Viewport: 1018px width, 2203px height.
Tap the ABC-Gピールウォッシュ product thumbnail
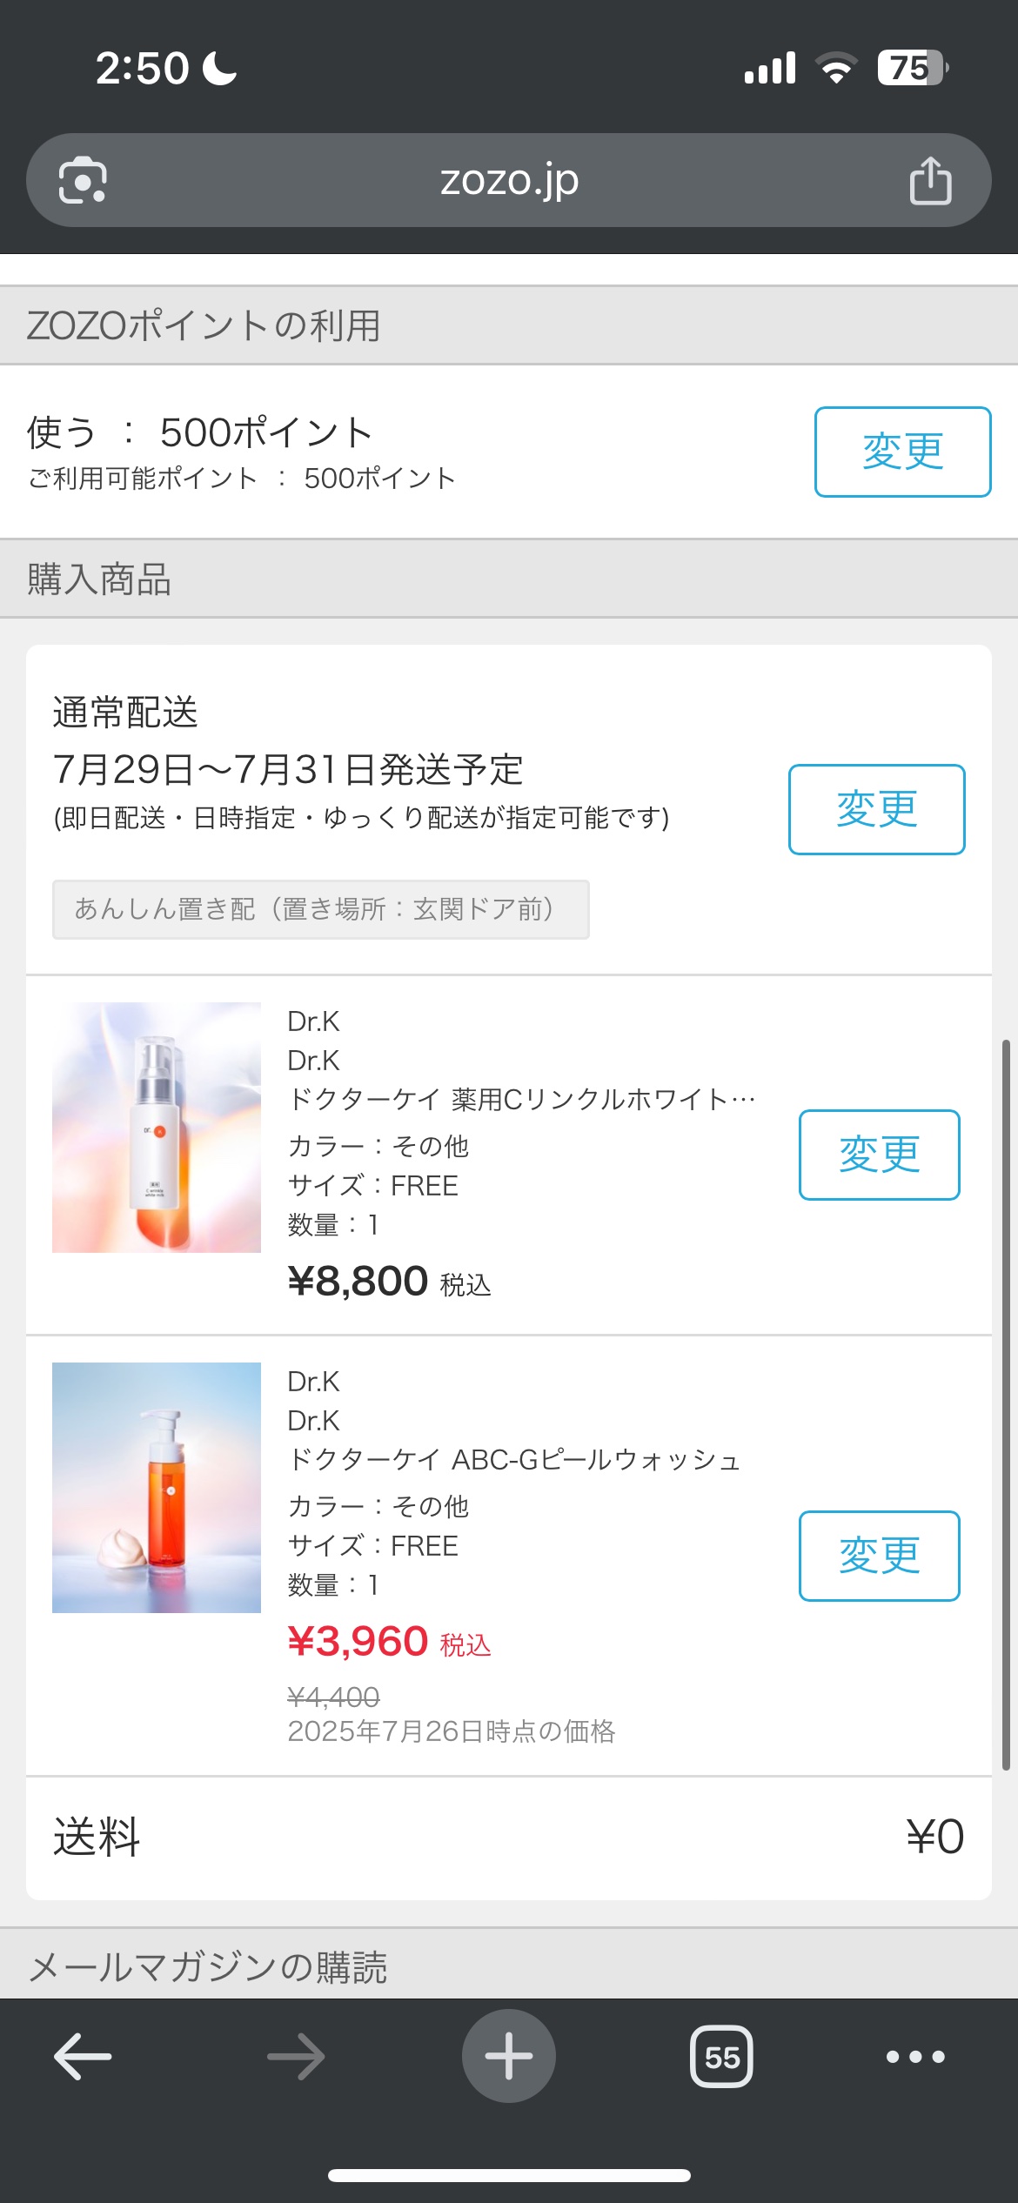pos(157,1488)
